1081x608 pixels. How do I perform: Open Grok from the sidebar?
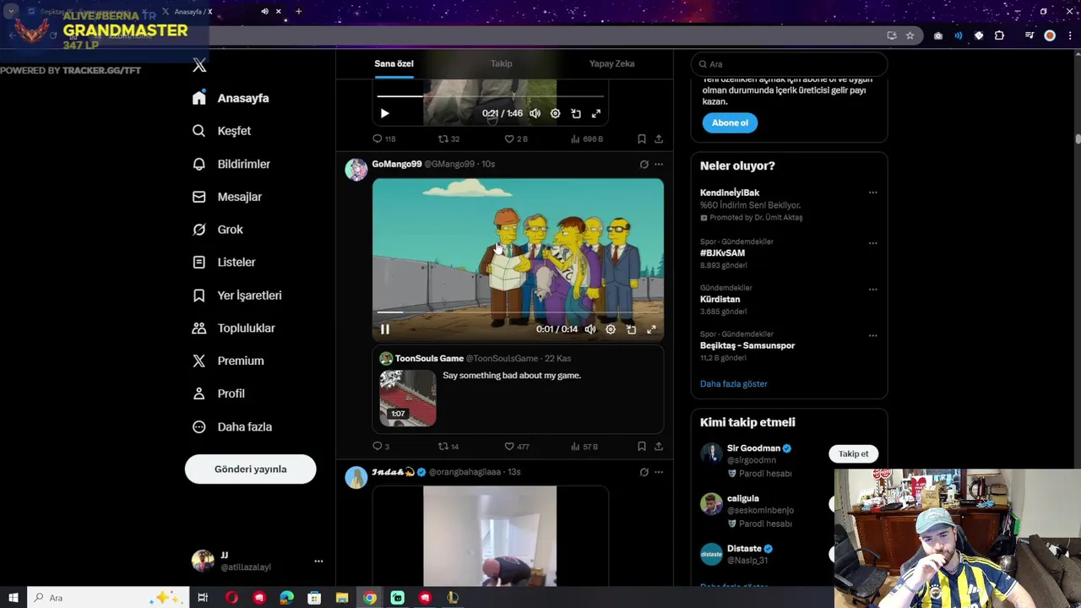click(217, 230)
